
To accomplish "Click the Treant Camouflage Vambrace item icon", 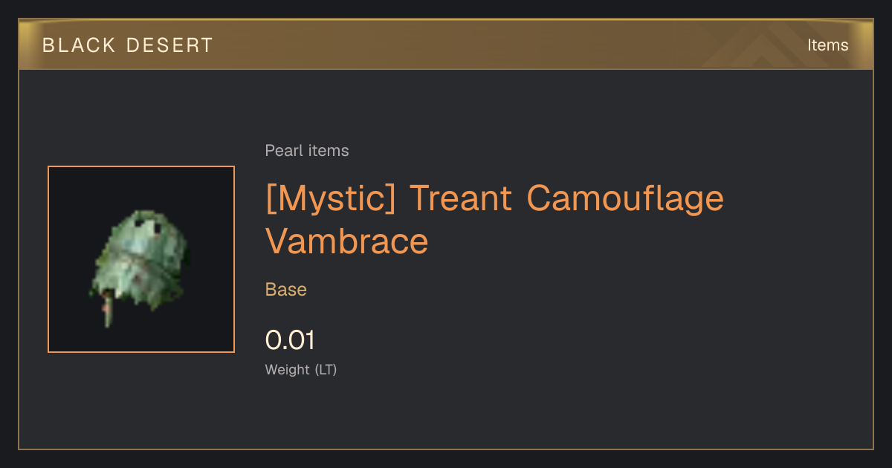I will pyautogui.click(x=141, y=259).
